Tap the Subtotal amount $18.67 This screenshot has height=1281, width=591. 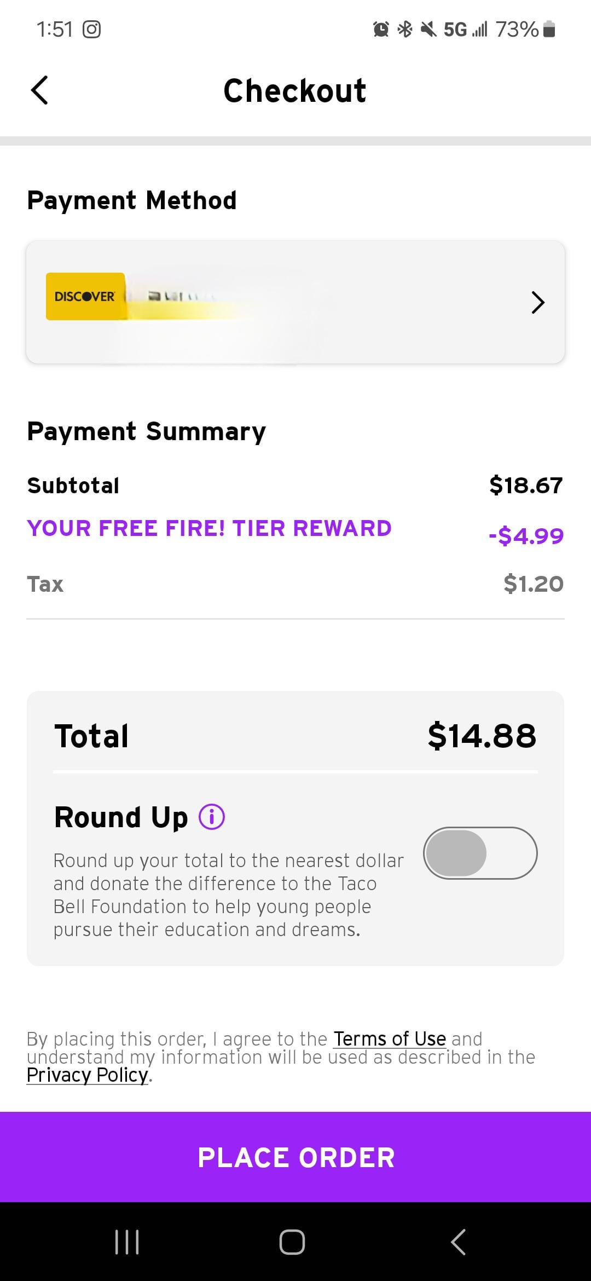(x=525, y=485)
